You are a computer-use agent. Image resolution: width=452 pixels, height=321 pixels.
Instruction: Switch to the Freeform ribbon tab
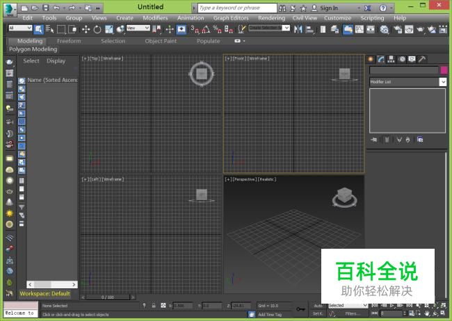69,41
